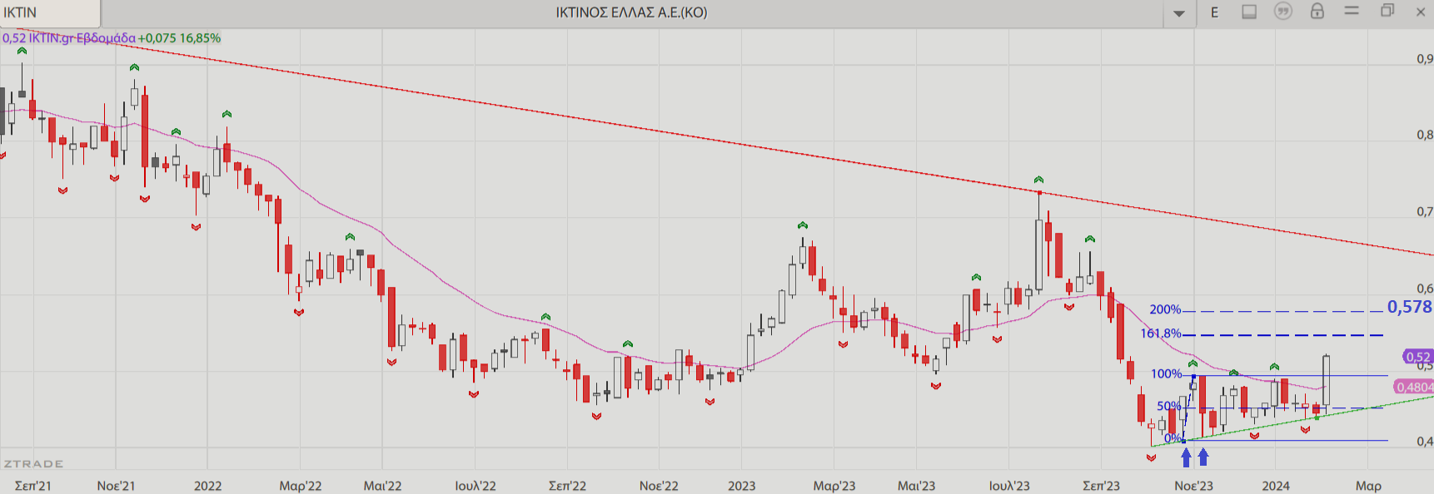Click the green 16,85% change value

coord(200,38)
